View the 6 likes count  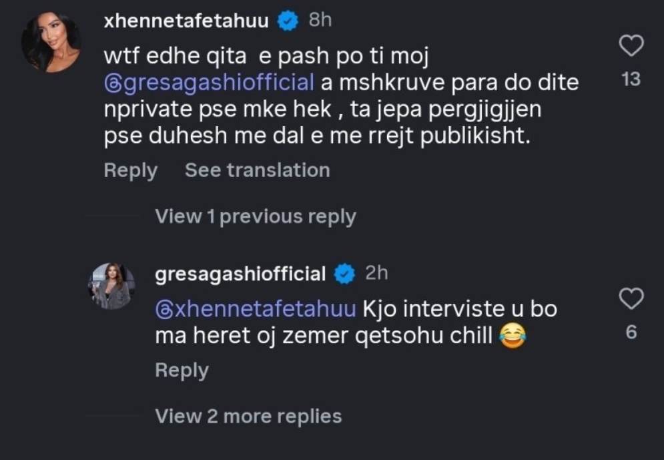pos(631,332)
